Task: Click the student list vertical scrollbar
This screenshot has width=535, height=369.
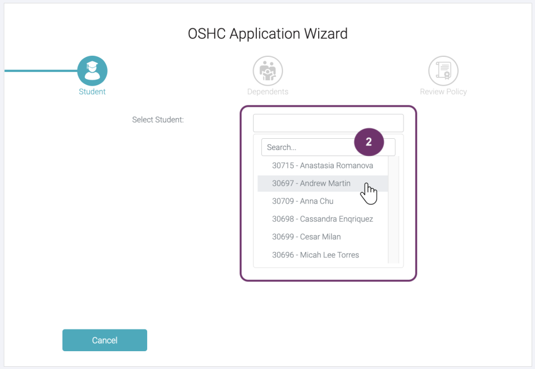Action: point(393,209)
